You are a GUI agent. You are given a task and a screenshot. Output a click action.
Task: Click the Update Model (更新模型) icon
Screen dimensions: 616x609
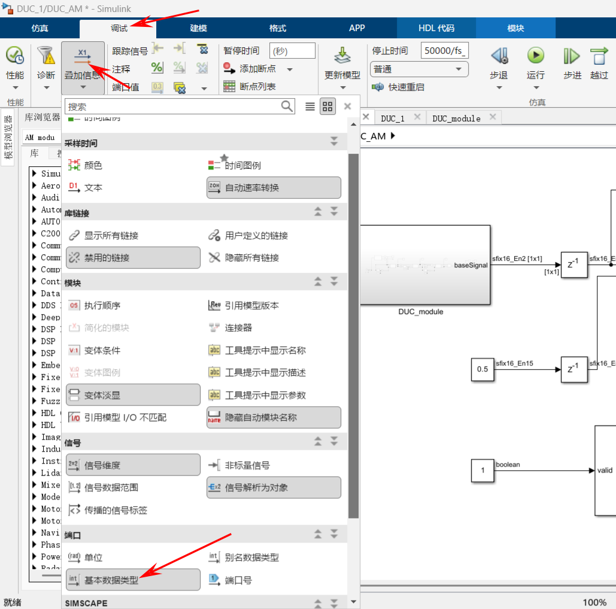point(342,56)
